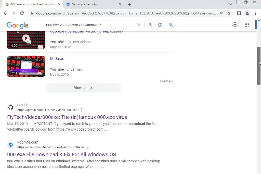
Task: Start a voice search with the microphone
Action: [x=150, y=25]
